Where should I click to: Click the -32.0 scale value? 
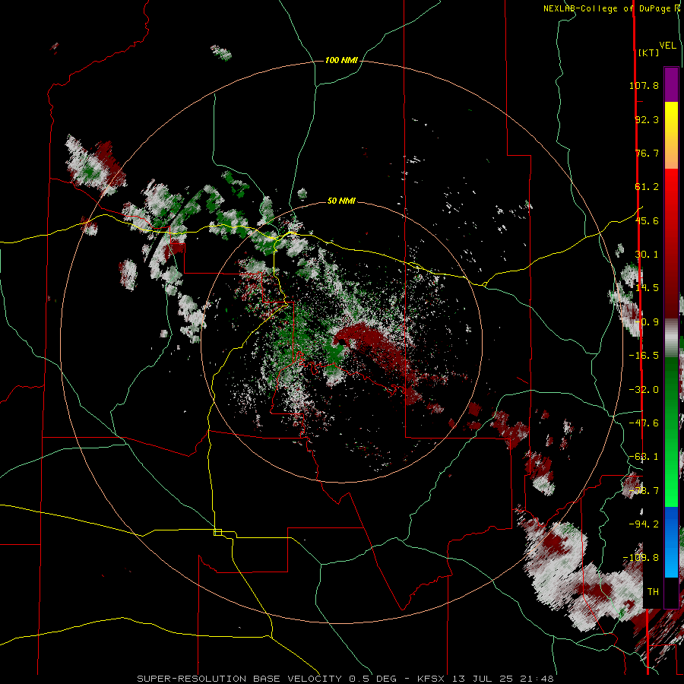644,390
